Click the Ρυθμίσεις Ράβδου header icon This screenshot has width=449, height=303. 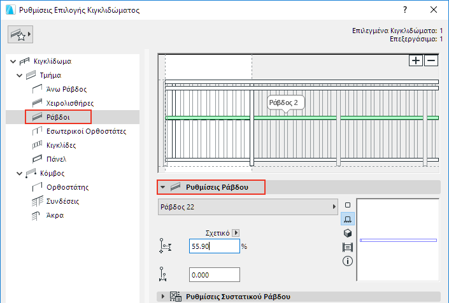point(175,187)
